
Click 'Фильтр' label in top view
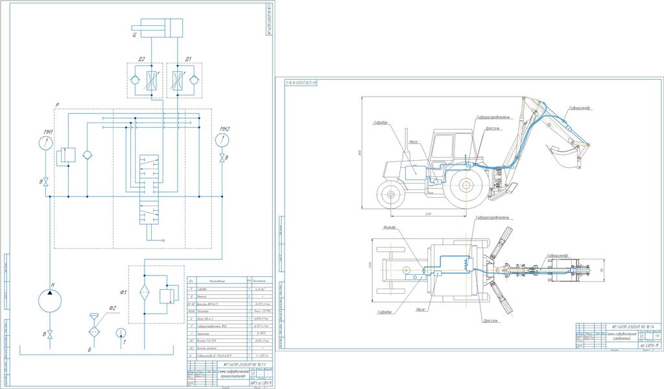pyautogui.click(x=389, y=228)
